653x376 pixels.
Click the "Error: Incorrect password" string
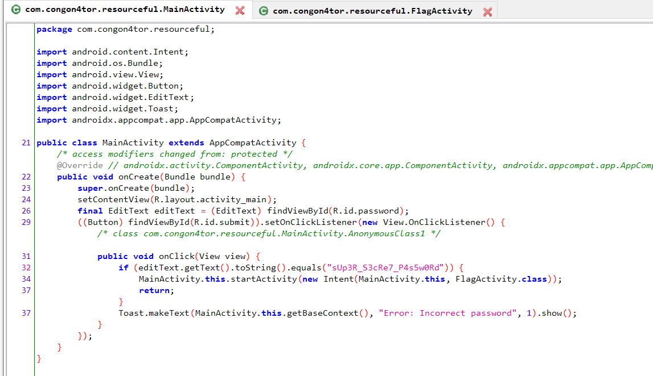447,314
